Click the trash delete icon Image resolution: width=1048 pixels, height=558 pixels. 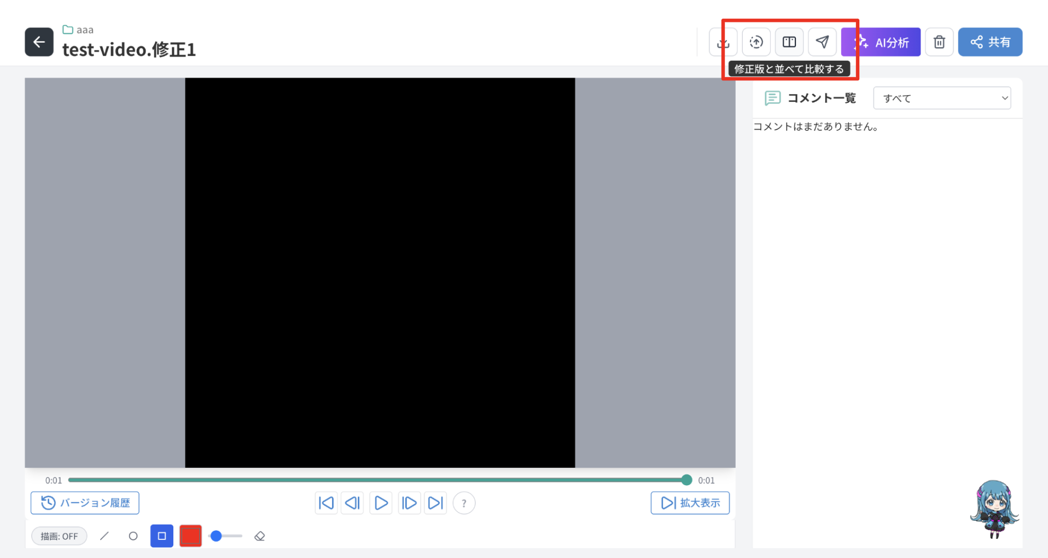(x=939, y=42)
